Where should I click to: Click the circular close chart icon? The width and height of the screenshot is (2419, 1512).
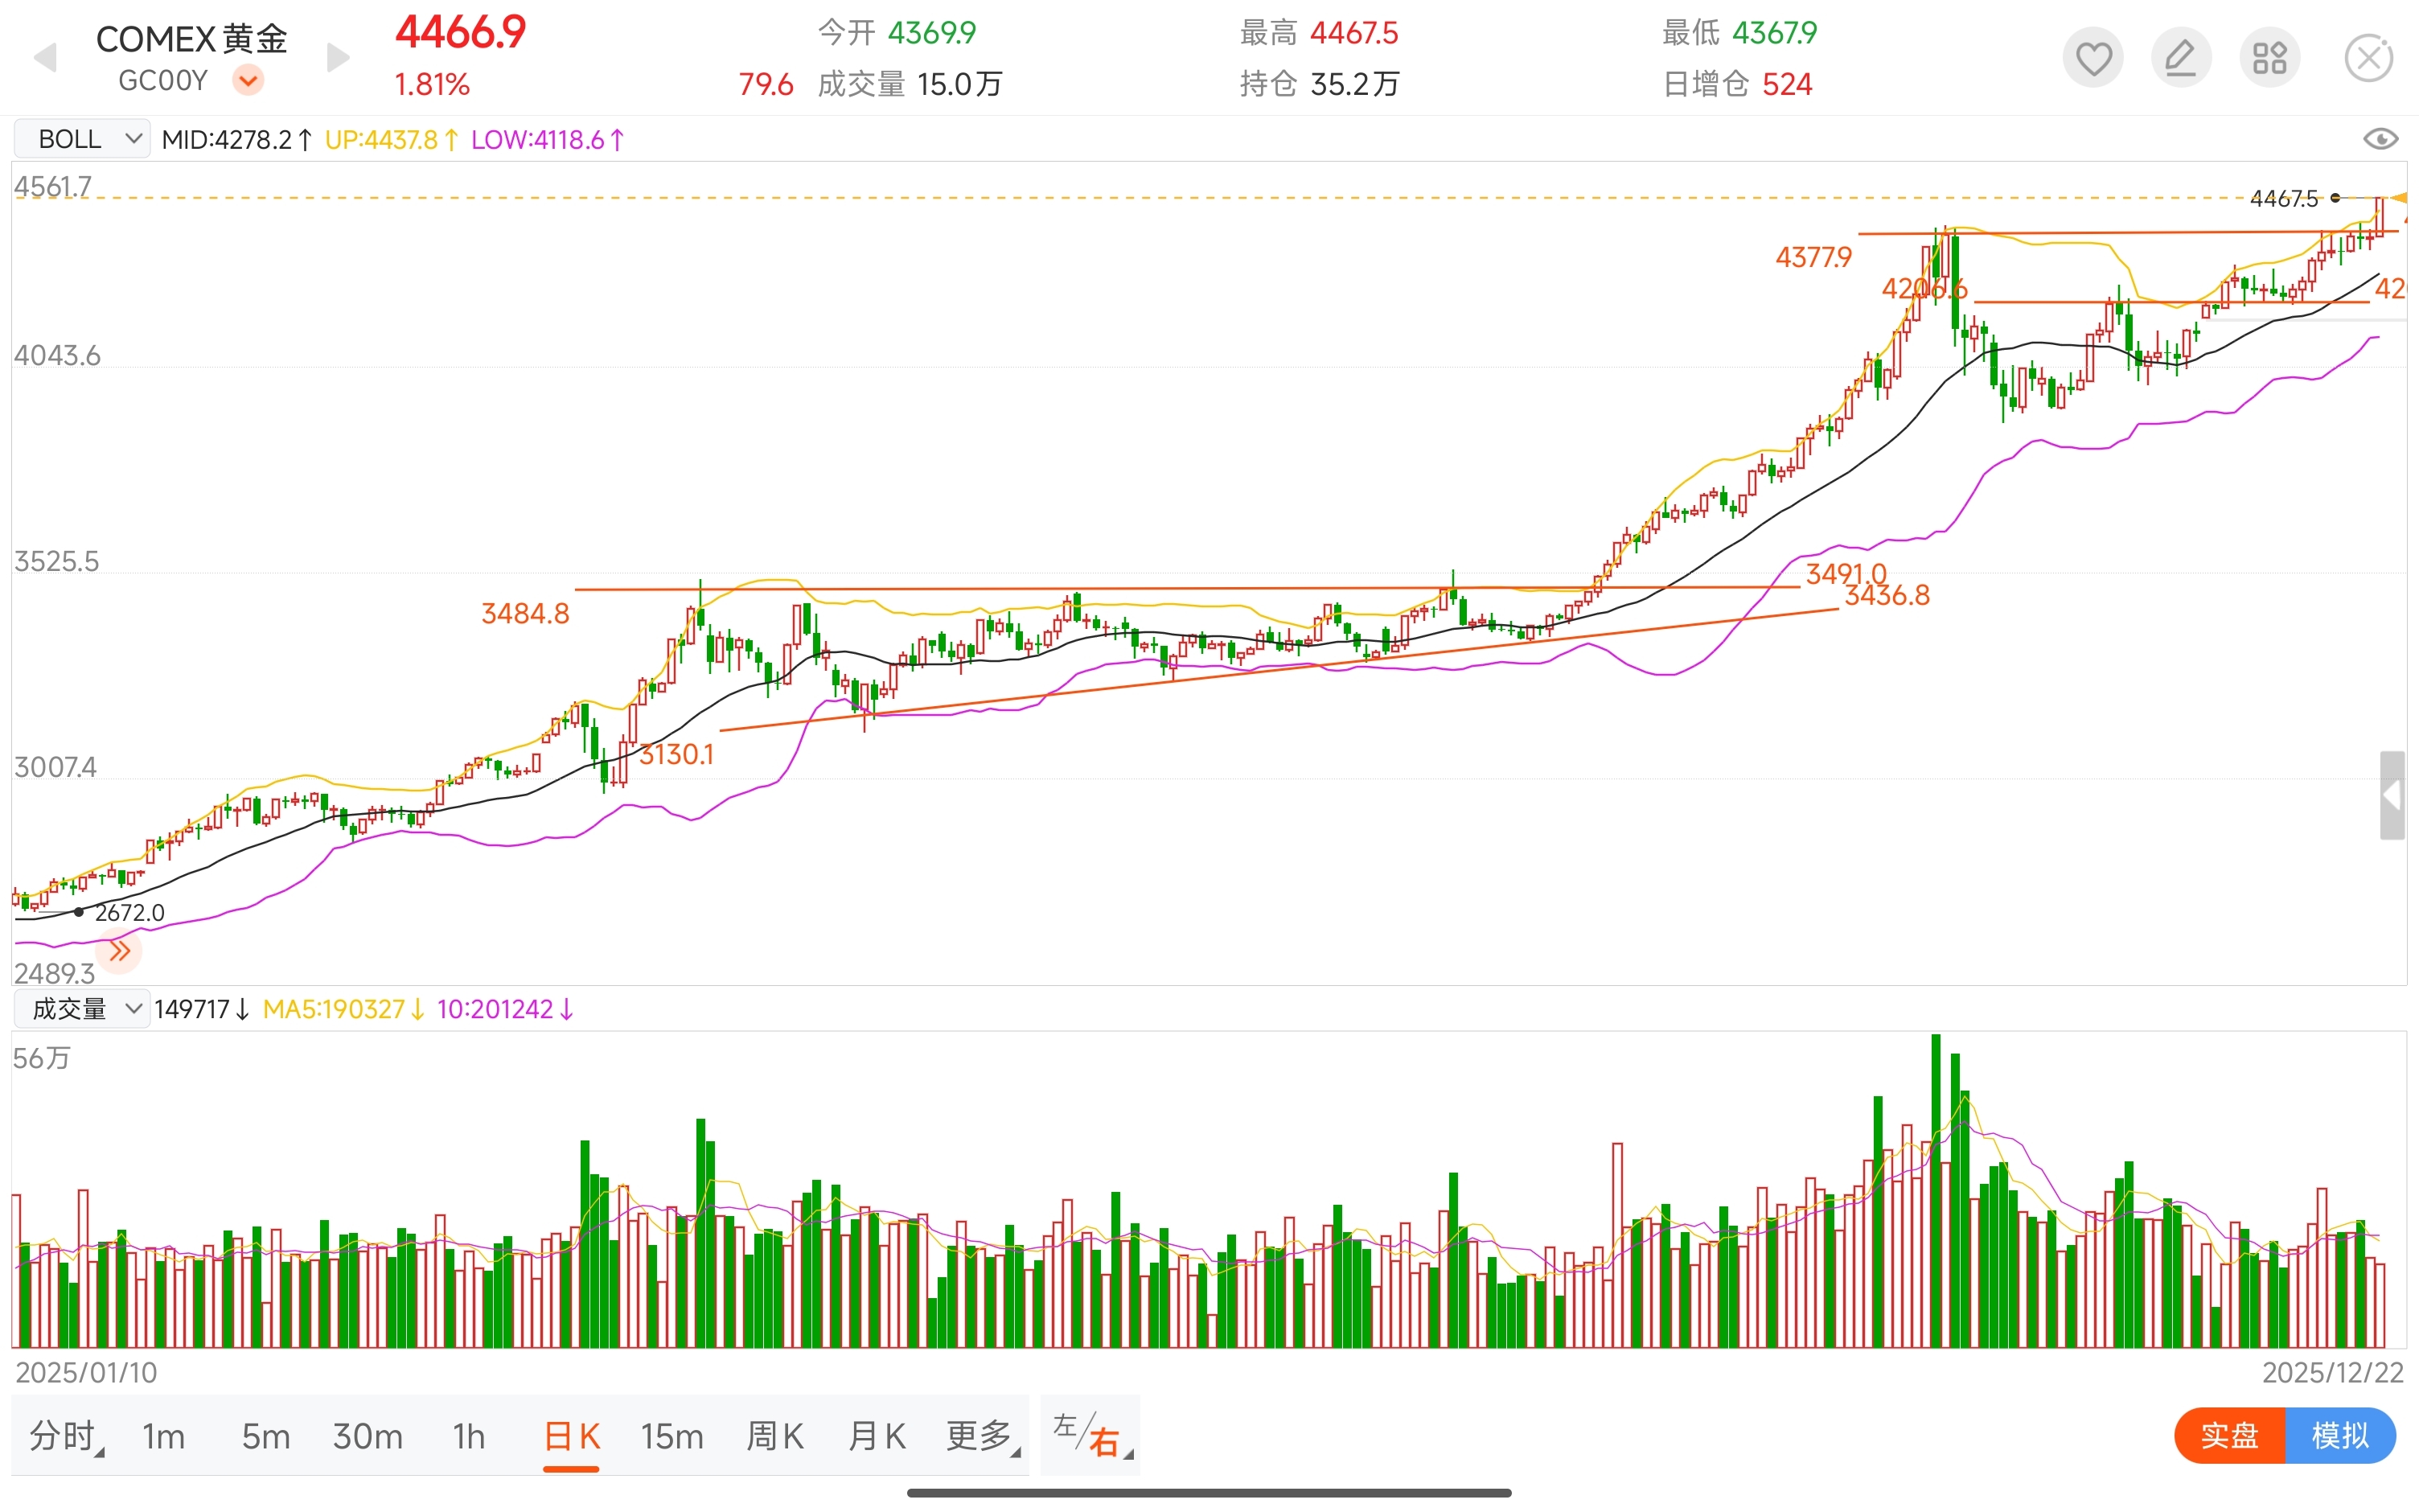coord(2368,58)
